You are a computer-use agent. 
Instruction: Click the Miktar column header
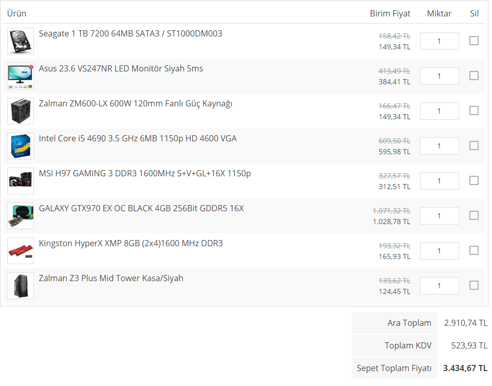439,13
